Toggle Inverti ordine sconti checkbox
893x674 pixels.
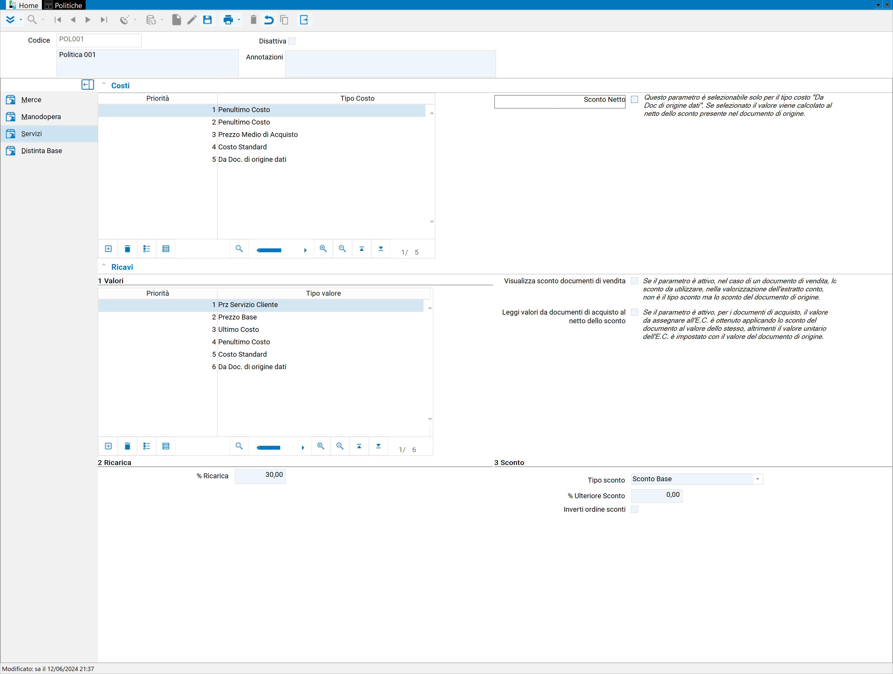(634, 509)
